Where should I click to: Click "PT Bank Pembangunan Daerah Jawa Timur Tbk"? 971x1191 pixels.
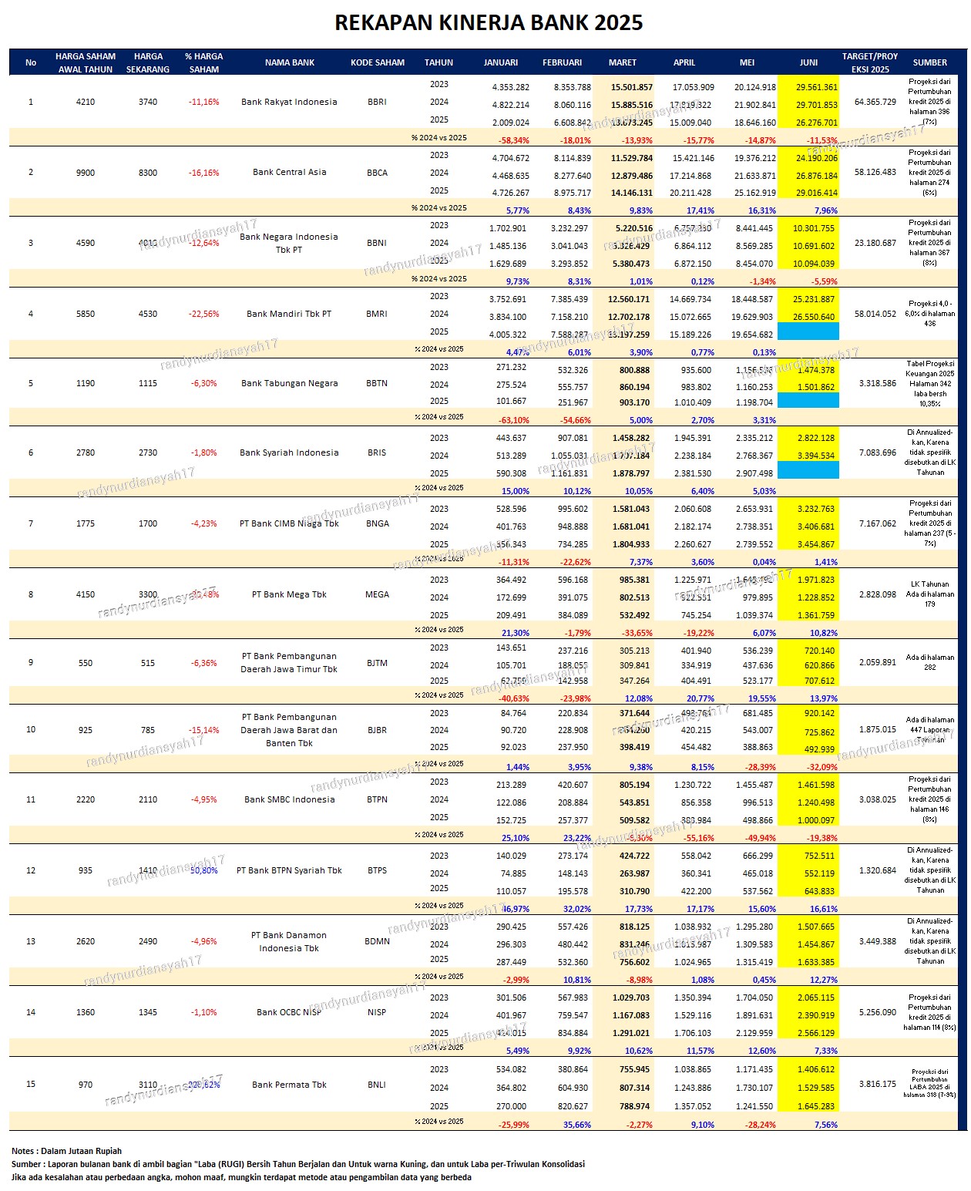(x=289, y=662)
